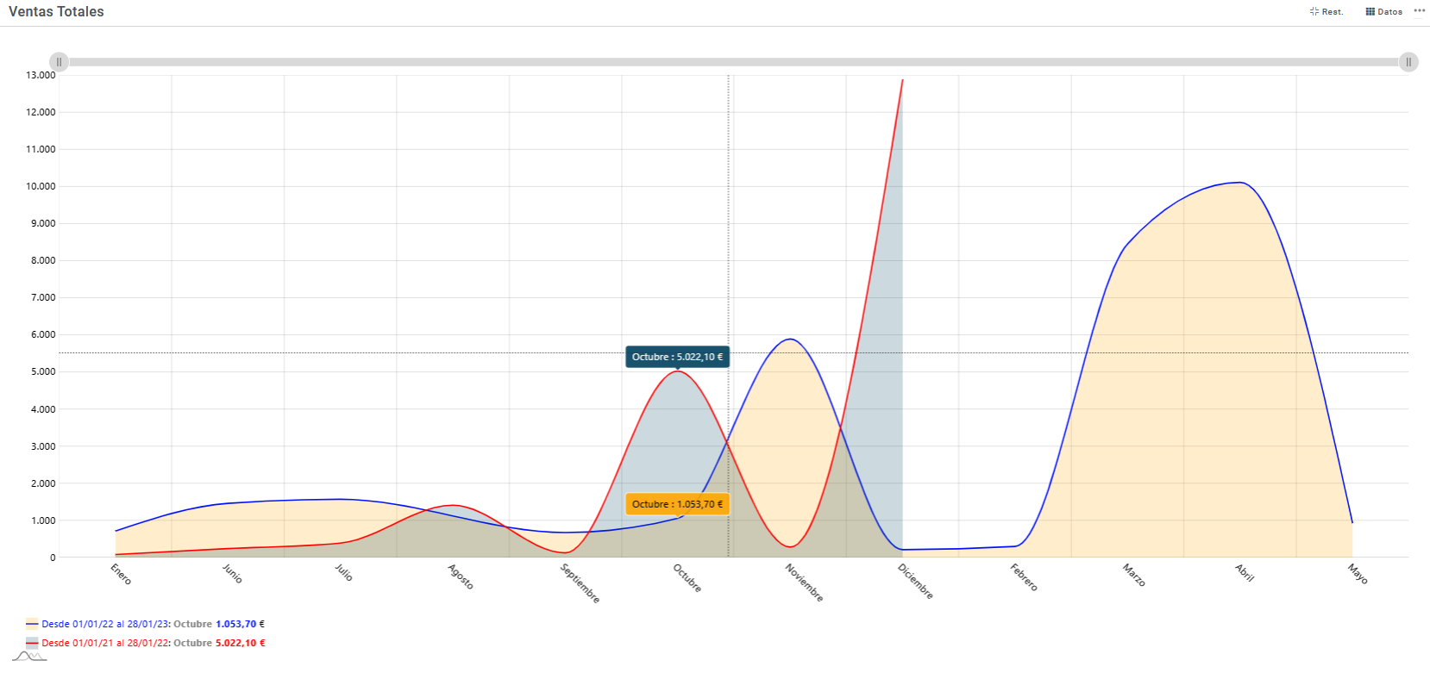Click the chart type icon at bottom left
The width and height of the screenshot is (1430, 673).
coord(29,657)
